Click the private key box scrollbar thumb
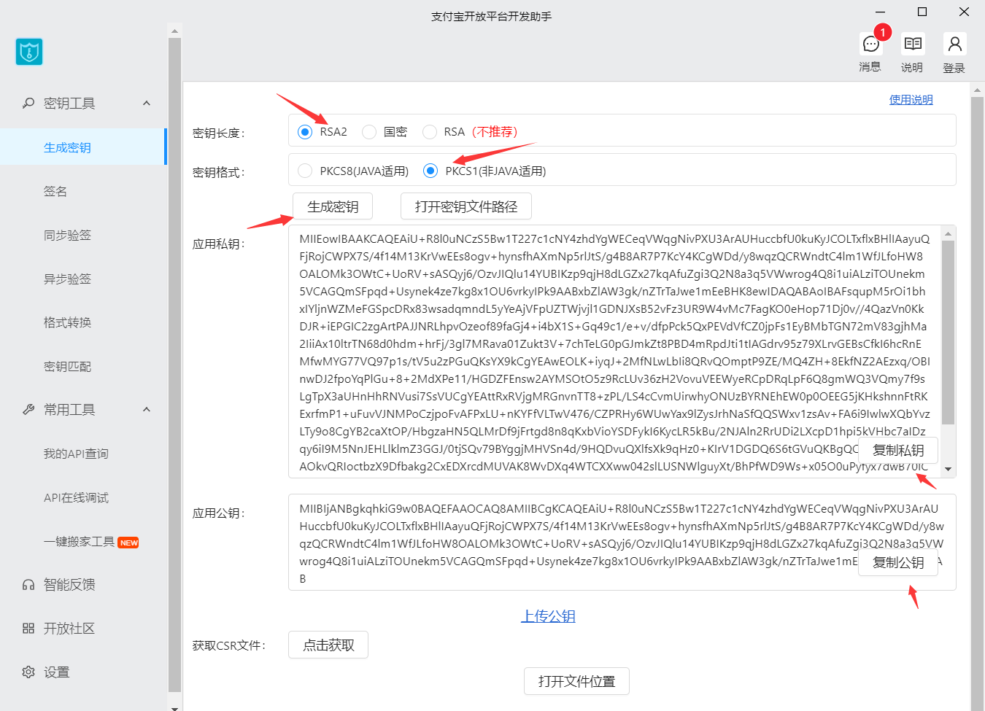The width and height of the screenshot is (985, 711). (x=949, y=332)
